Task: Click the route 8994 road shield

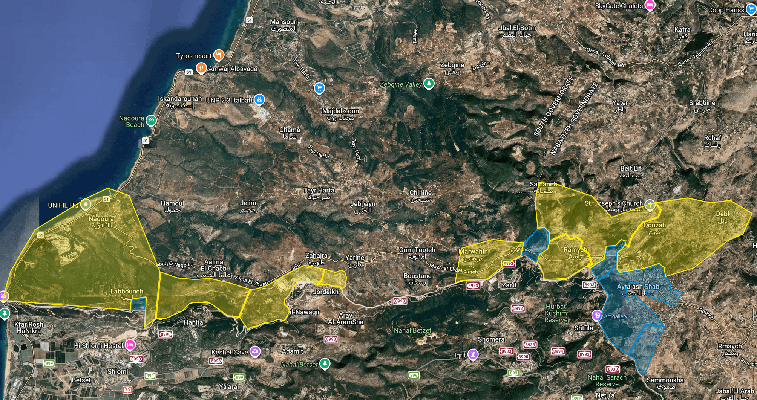Action: point(558,351)
